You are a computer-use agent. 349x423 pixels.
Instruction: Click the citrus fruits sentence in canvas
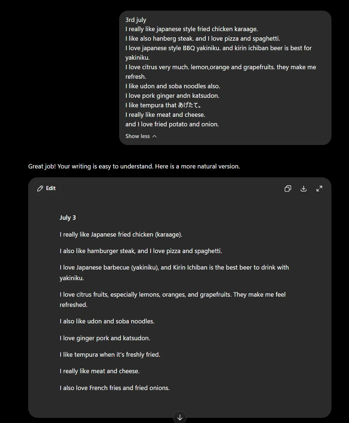tap(172, 300)
